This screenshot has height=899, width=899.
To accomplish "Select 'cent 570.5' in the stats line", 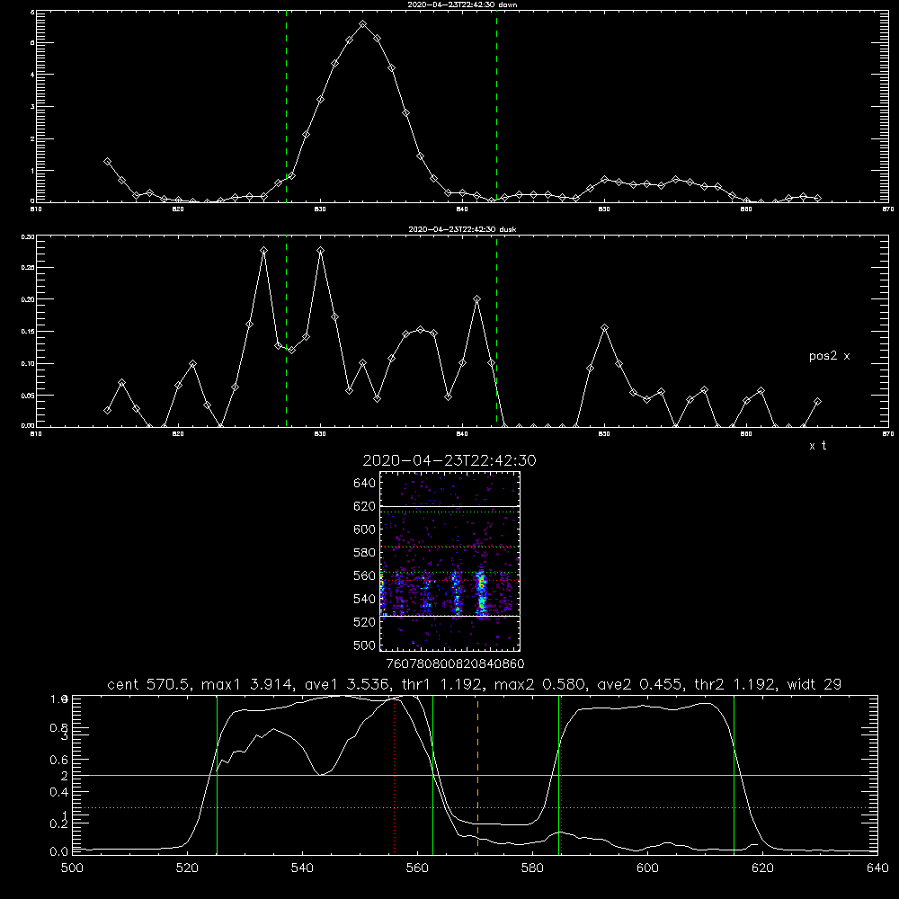I will coord(151,684).
